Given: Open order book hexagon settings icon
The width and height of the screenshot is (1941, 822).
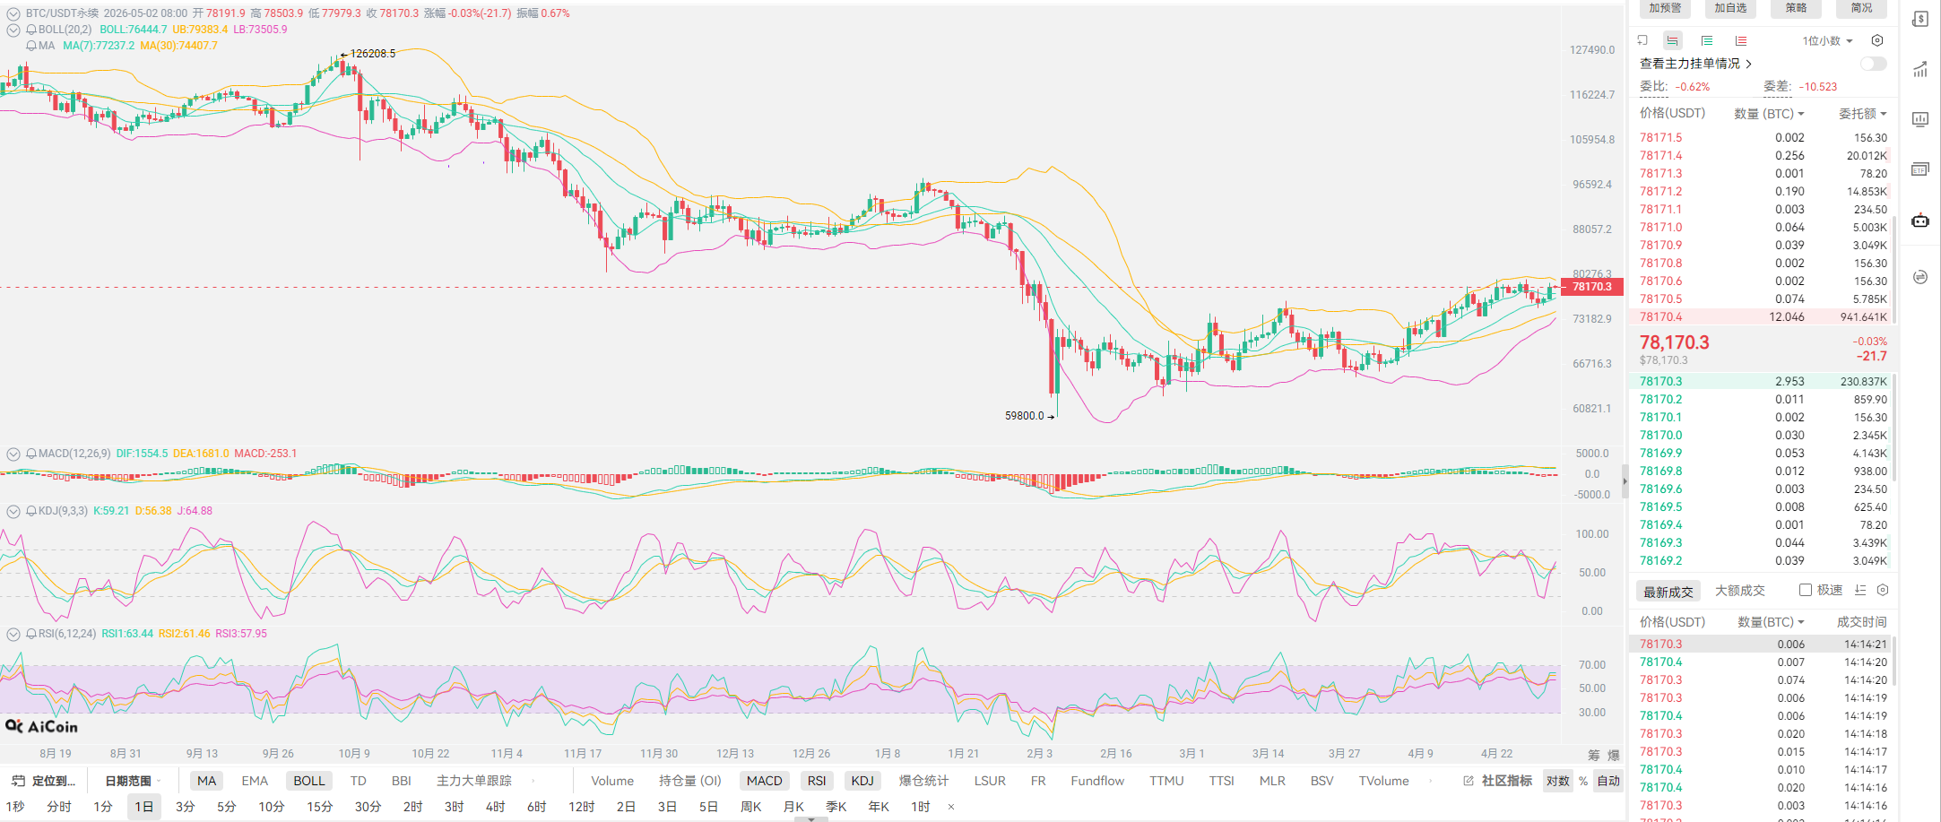Looking at the screenshot, I should click(1877, 40).
